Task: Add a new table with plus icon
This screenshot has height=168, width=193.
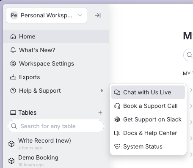Action: tap(100, 113)
